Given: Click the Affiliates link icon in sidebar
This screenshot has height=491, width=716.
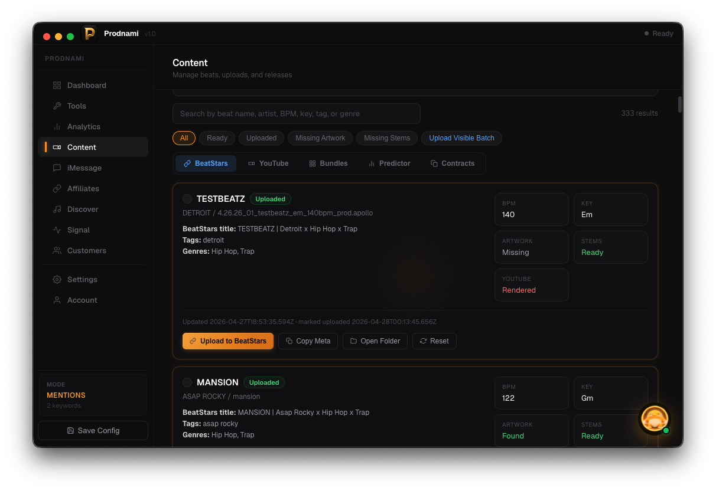Looking at the screenshot, I should (57, 188).
